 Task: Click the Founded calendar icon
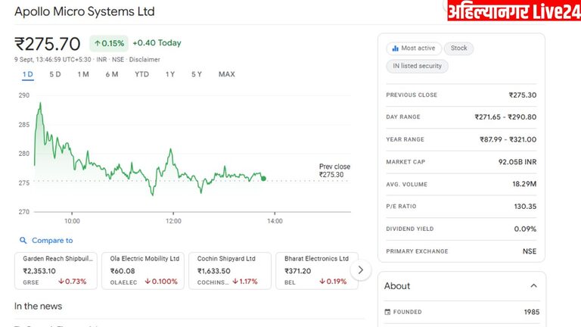[389, 312]
